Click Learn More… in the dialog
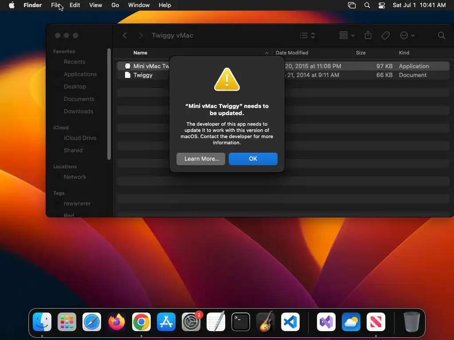The image size is (454, 340). [201, 159]
